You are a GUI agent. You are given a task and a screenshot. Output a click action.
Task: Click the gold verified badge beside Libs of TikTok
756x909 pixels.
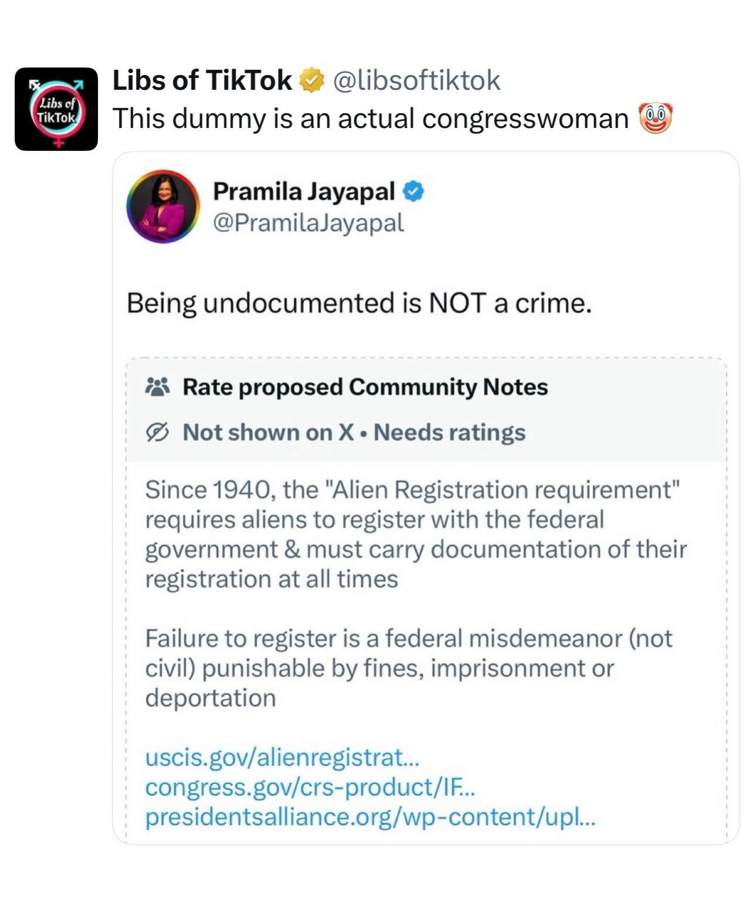tap(311, 80)
